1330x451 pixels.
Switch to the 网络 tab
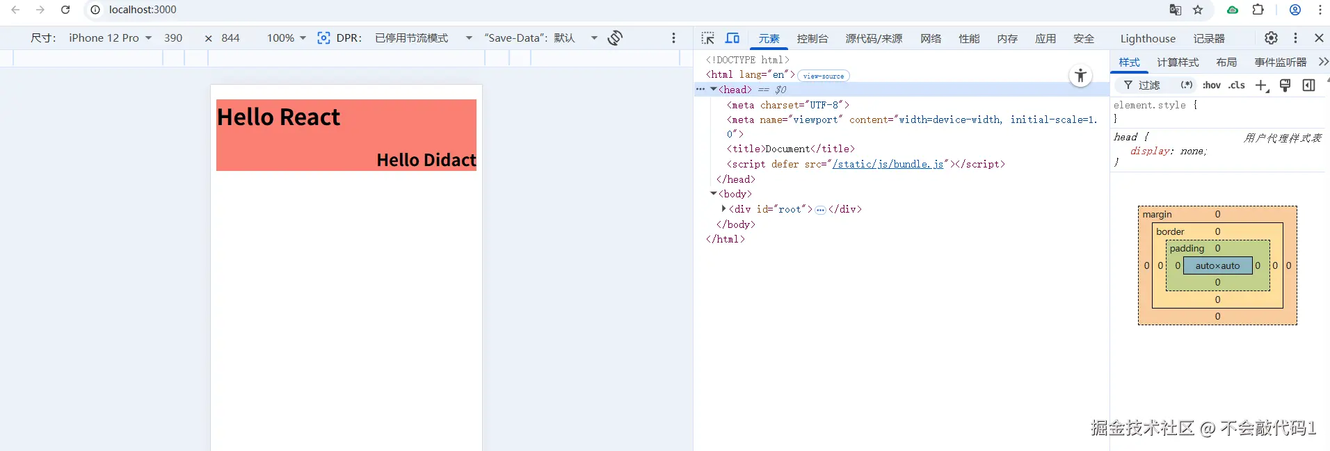click(931, 39)
